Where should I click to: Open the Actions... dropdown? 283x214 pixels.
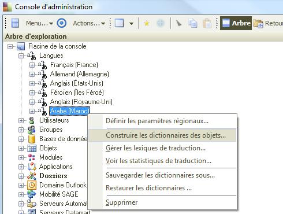tap(89, 23)
